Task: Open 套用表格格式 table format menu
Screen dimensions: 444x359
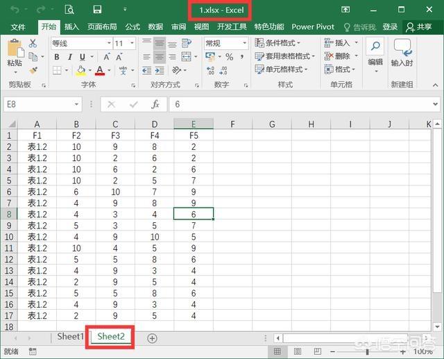Action: [285, 56]
